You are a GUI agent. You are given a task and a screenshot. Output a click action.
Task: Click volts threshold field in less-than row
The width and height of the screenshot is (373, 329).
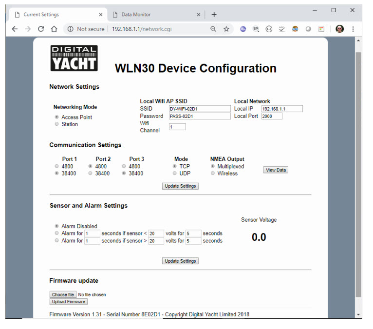click(x=156, y=233)
